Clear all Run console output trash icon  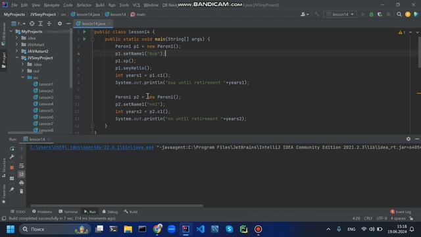(x=22, y=192)
